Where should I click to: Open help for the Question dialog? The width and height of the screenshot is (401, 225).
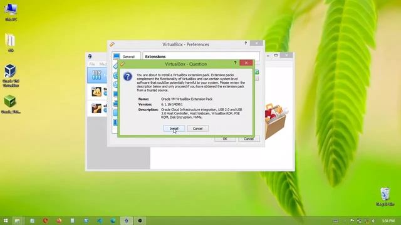tap(236, 63)
